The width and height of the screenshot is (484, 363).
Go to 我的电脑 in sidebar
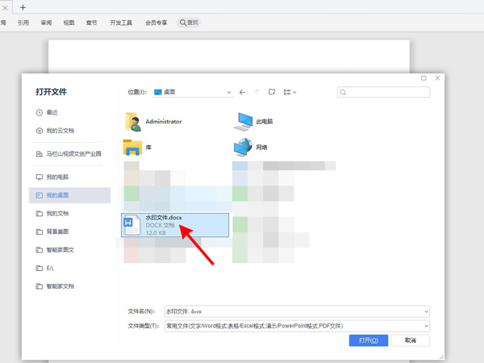click(56, 177)
